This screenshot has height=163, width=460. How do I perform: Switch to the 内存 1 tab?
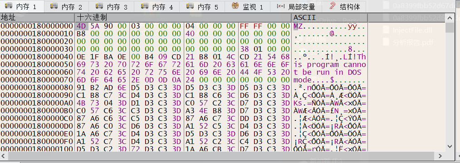point(22,6)
